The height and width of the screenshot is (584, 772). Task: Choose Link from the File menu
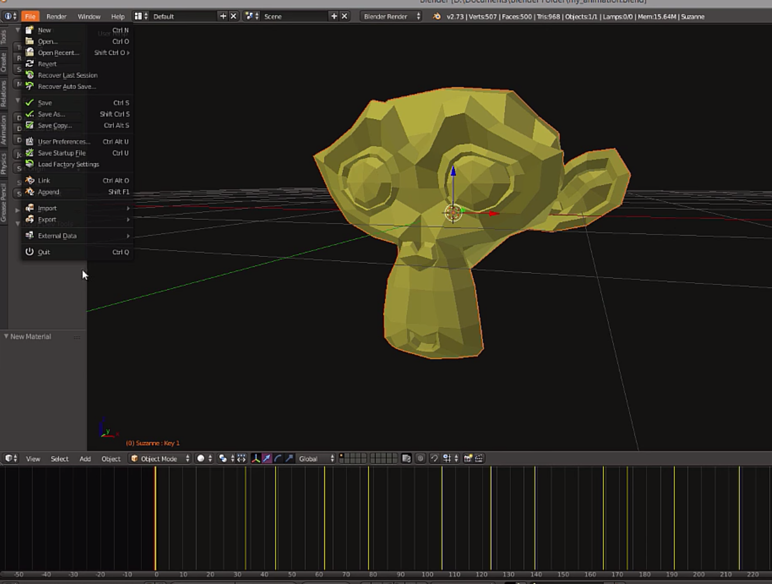point(77,180)
